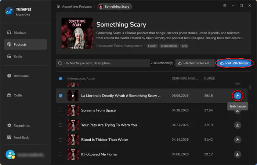
Task: Click Underscore Talent Management publisher text
Action: tap(119, 46)
